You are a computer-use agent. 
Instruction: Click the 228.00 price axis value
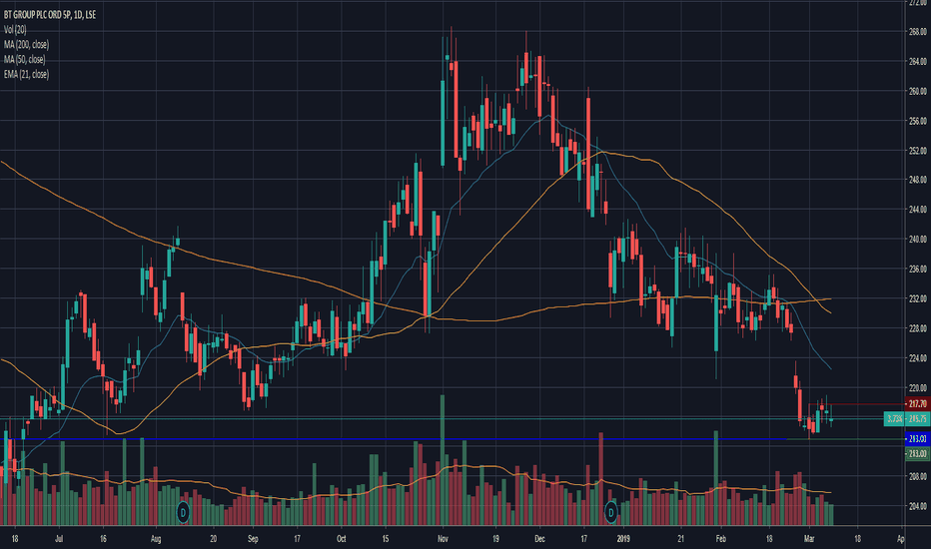point(918,328)
